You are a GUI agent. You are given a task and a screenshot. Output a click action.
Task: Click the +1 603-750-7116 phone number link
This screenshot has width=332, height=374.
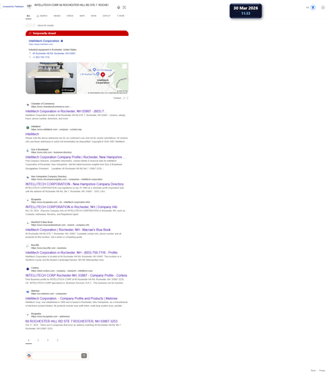click(x=41, y=57)
